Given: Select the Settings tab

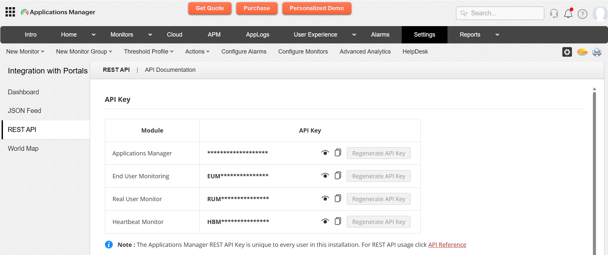Looking at the screenshot, I should 424,35.
